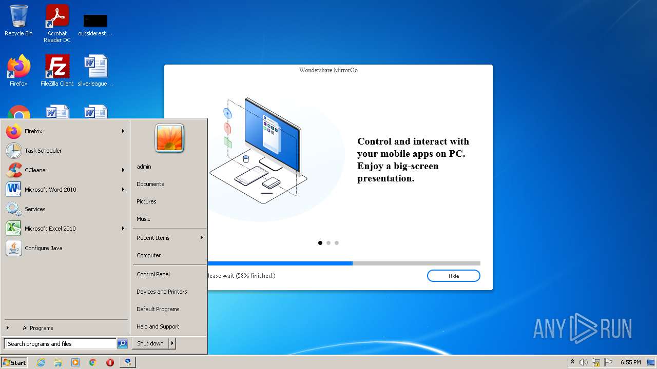Click Java icon in Start menu
This screenshot has height=369, width=657.
(x=14, y=248)
